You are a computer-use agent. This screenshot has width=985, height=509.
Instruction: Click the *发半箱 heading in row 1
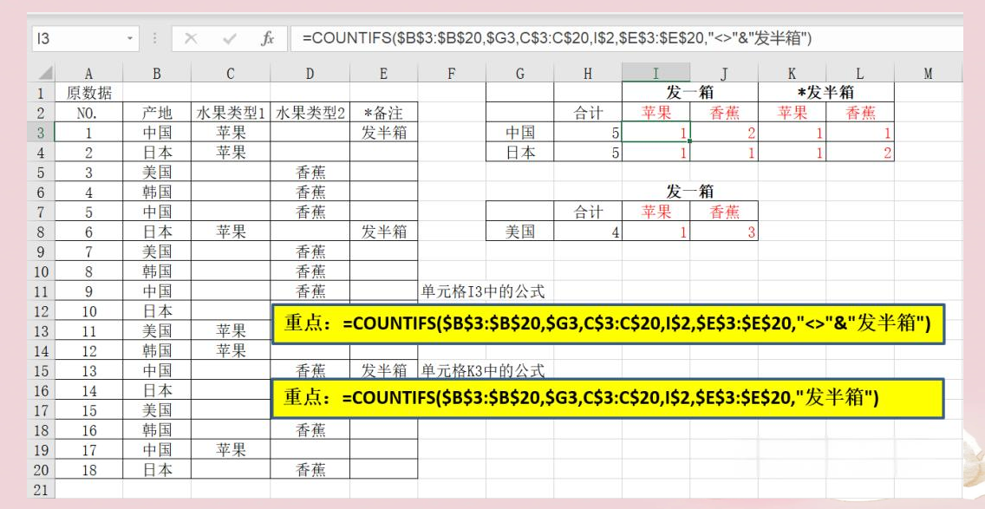coord(825,93)
